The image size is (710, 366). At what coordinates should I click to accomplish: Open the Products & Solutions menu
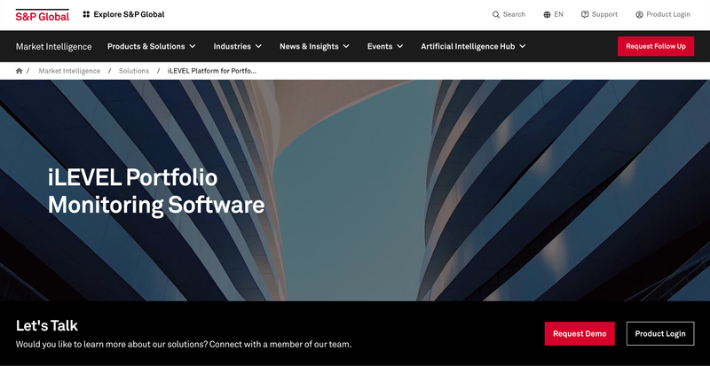click(x=146, y=46)
